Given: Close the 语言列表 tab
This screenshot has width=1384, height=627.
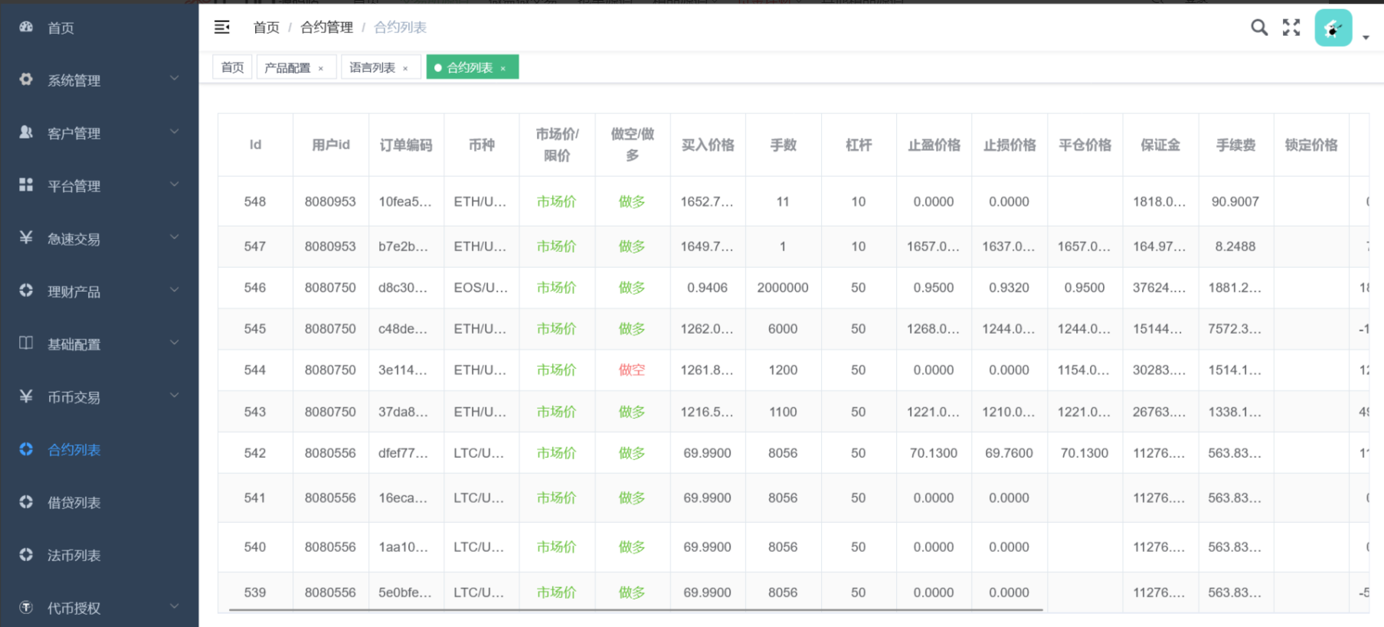Looking at the screenshot, I should click(405, 69).
